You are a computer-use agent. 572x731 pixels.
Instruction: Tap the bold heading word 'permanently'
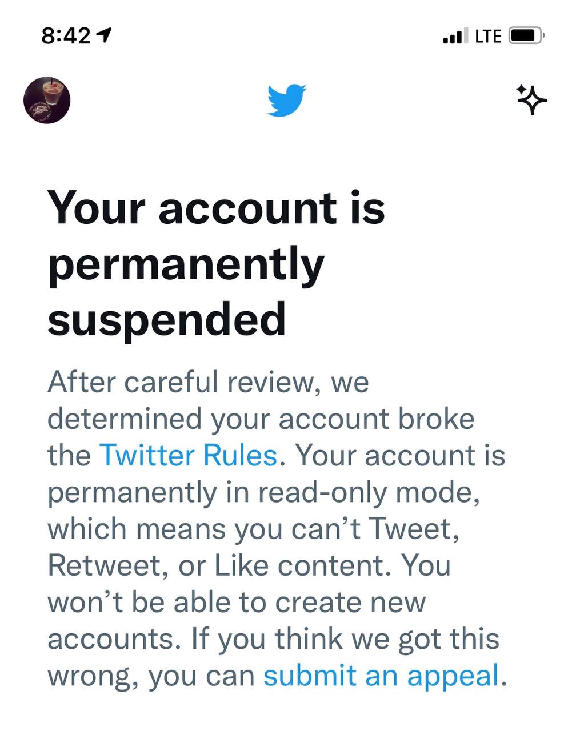click(186, 266)
